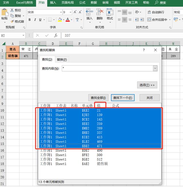
Task: Select the result row $D$2 490
Action: 100,151
